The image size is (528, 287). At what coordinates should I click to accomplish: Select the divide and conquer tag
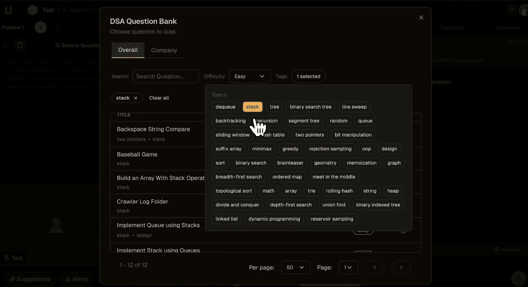tap(237, 205)
